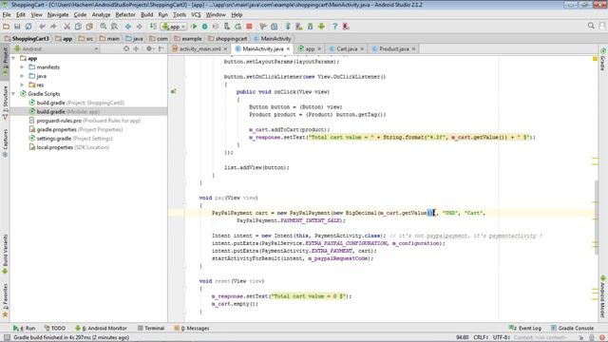The image size is (608, 342).
Task: Click the ShoppingCart3 breadcrumb
Action: (28, 38)
